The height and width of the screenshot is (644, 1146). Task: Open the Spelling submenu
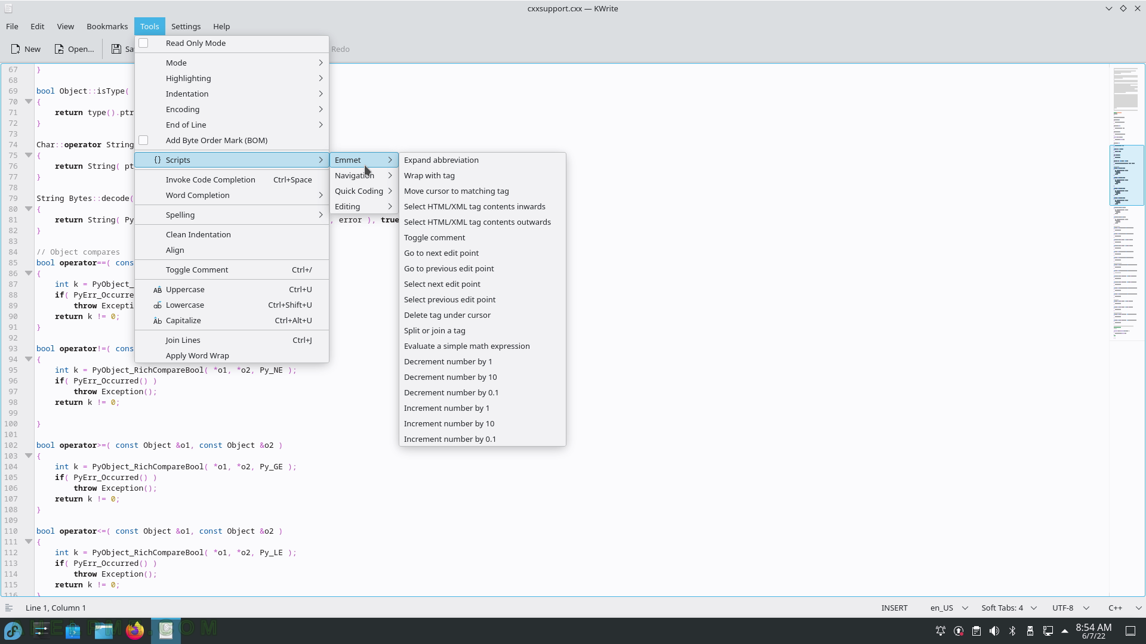tap(232, 215)
